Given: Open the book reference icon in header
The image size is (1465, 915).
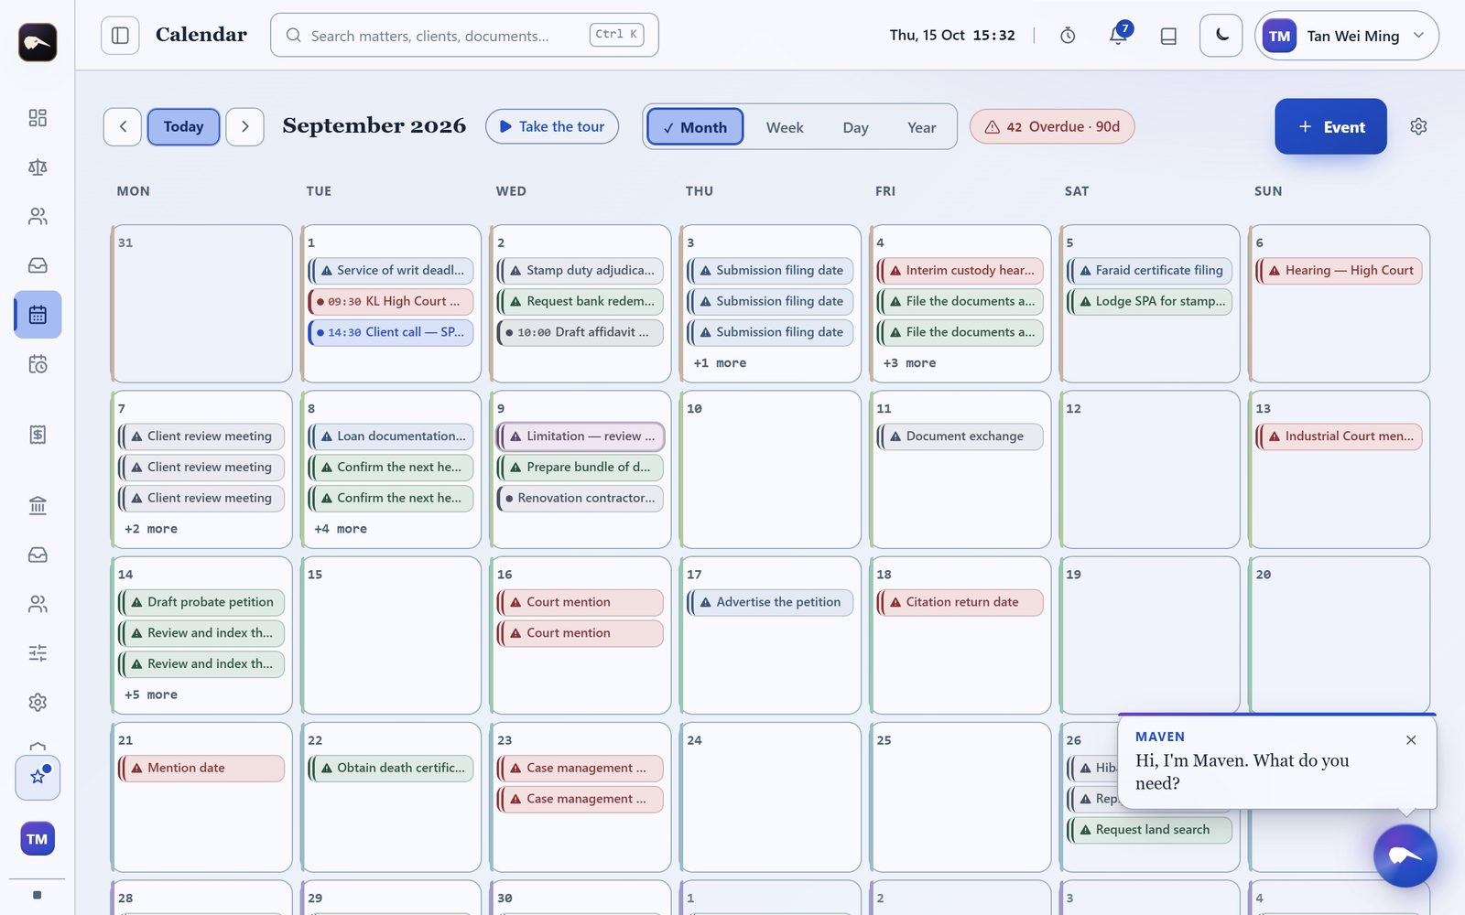Looking at the screenshot, I should 1168,36.
